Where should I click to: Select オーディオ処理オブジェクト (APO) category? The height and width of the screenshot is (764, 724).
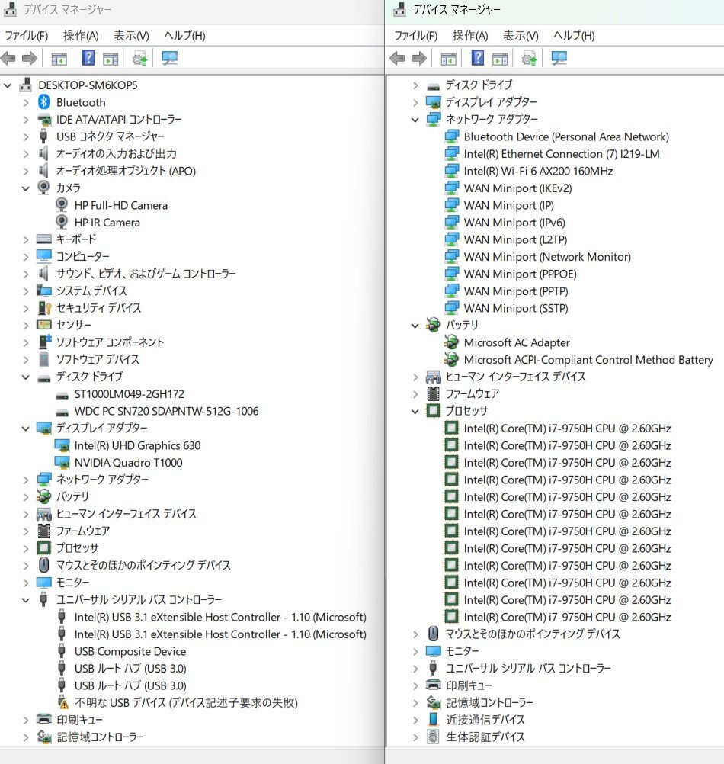click(x=126, y=171)
